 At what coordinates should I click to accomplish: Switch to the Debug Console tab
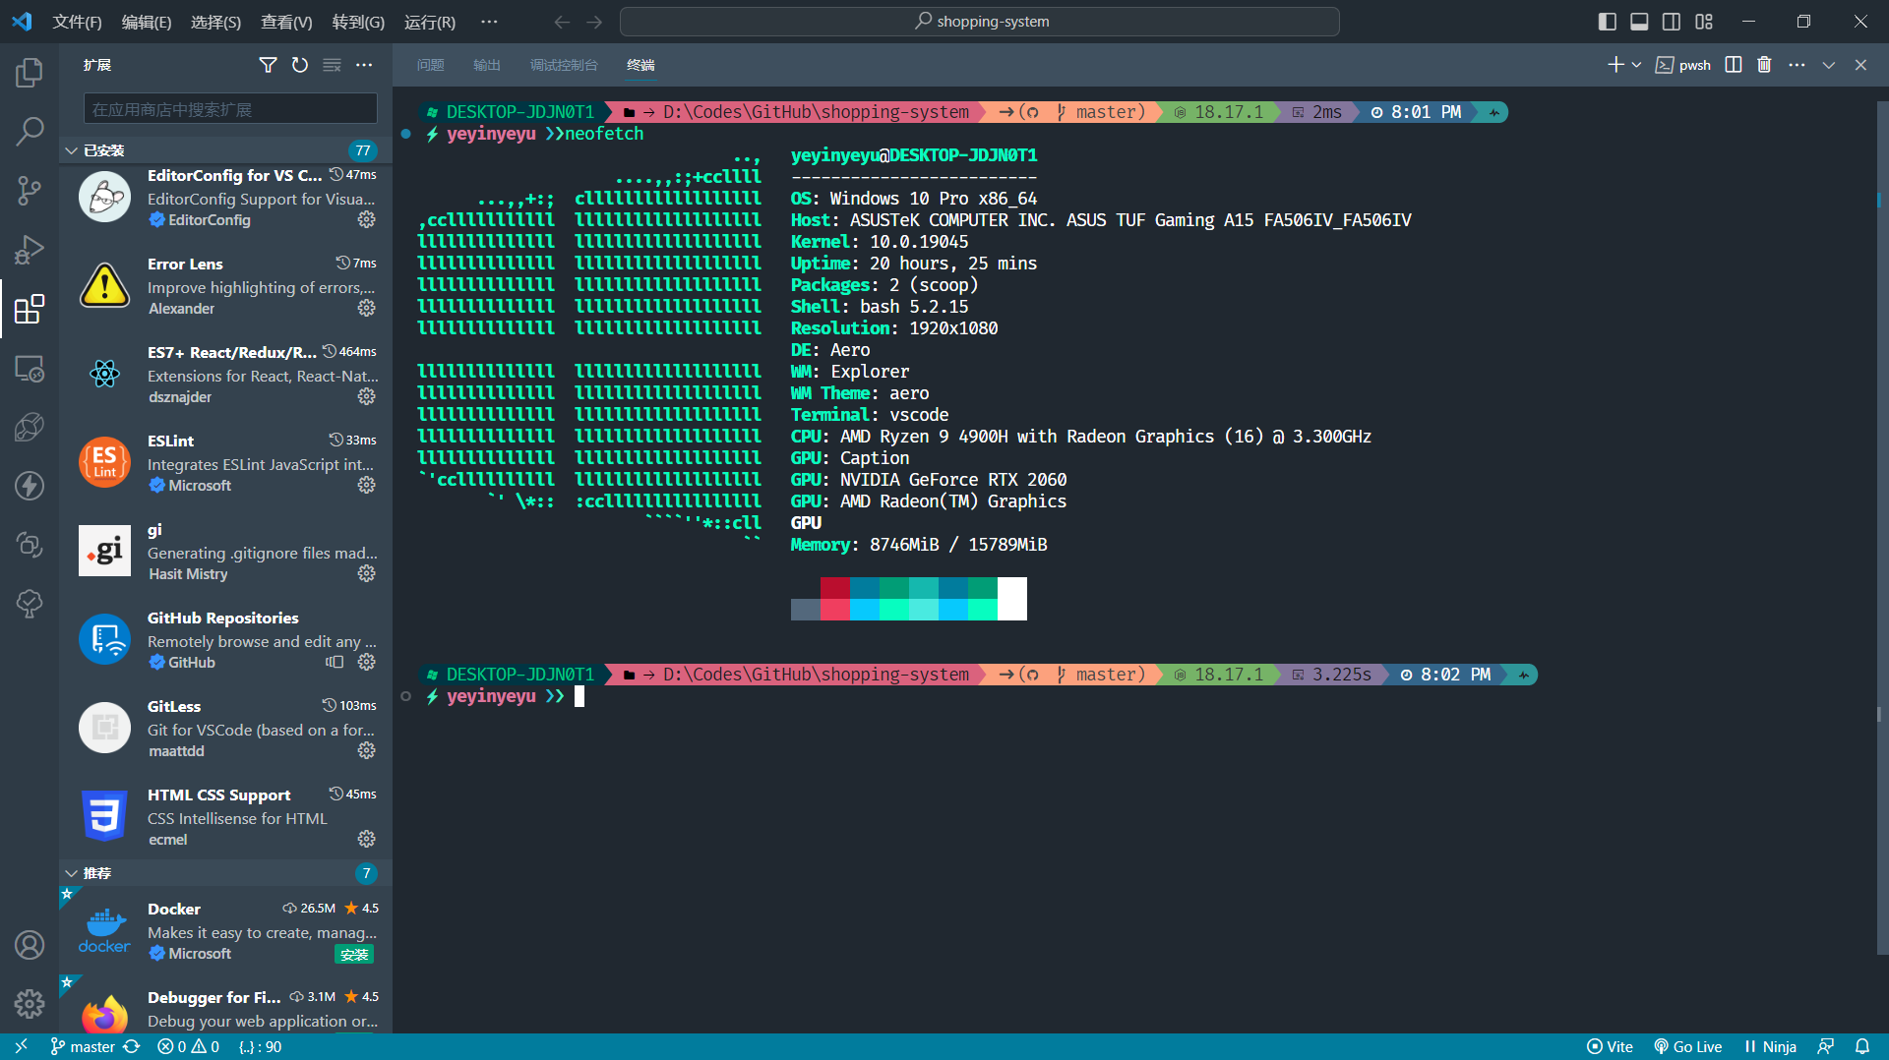pyautogui.click(x=564, y=65)
